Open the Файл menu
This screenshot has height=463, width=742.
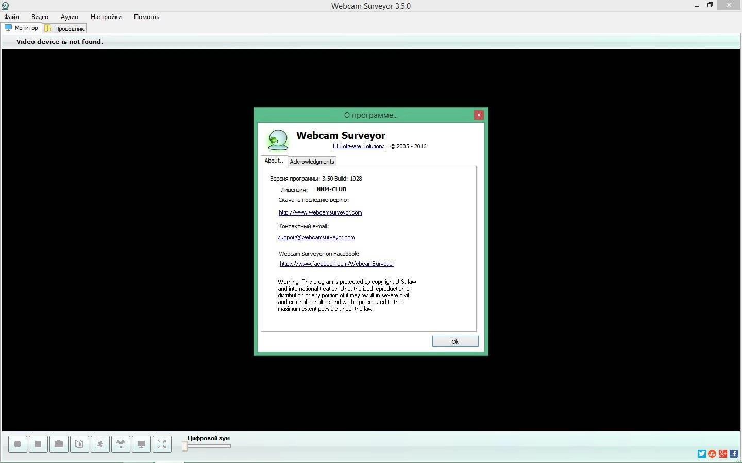click(11, 17)
